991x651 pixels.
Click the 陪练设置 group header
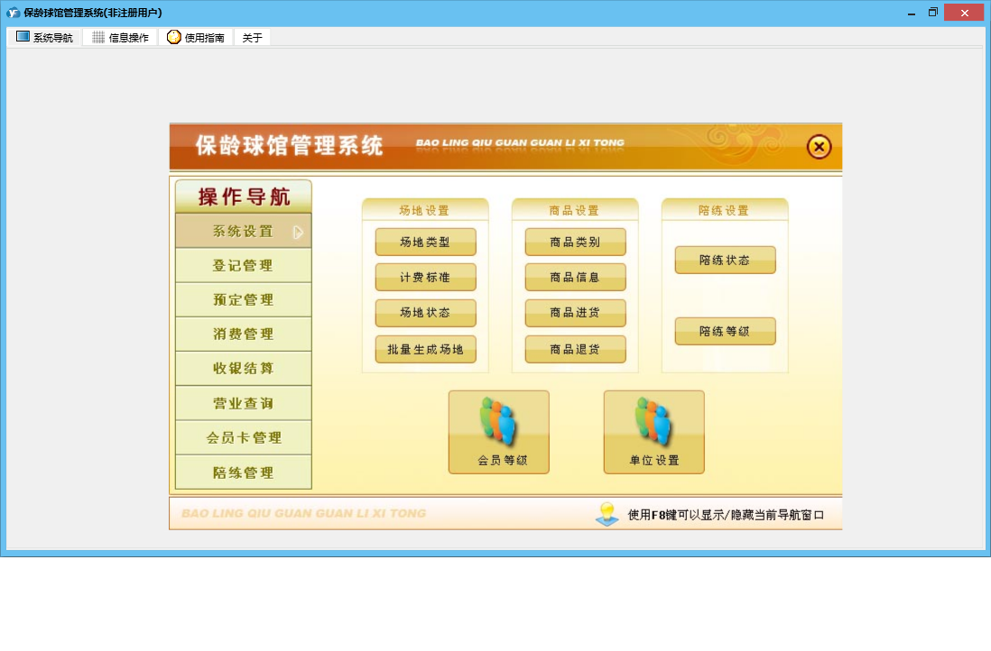[x=724, y=210]
